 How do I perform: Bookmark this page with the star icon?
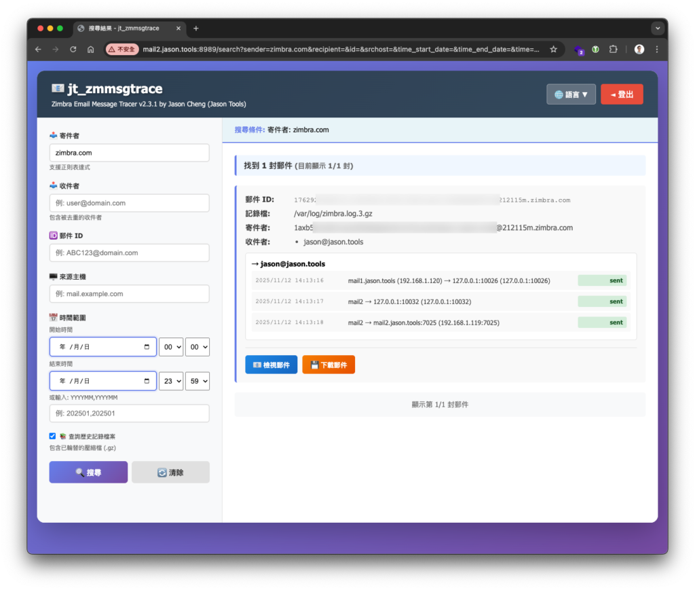(554, 50)
